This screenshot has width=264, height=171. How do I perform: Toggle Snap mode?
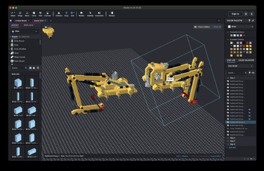coord(66,13)
